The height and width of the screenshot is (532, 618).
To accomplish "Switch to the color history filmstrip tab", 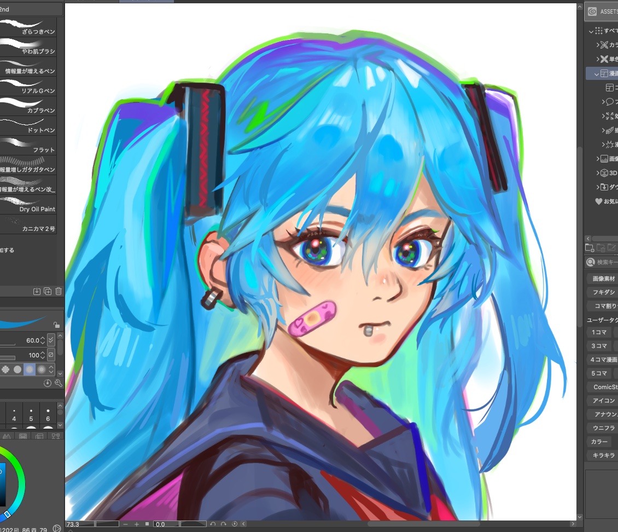I will coord(23,436).
